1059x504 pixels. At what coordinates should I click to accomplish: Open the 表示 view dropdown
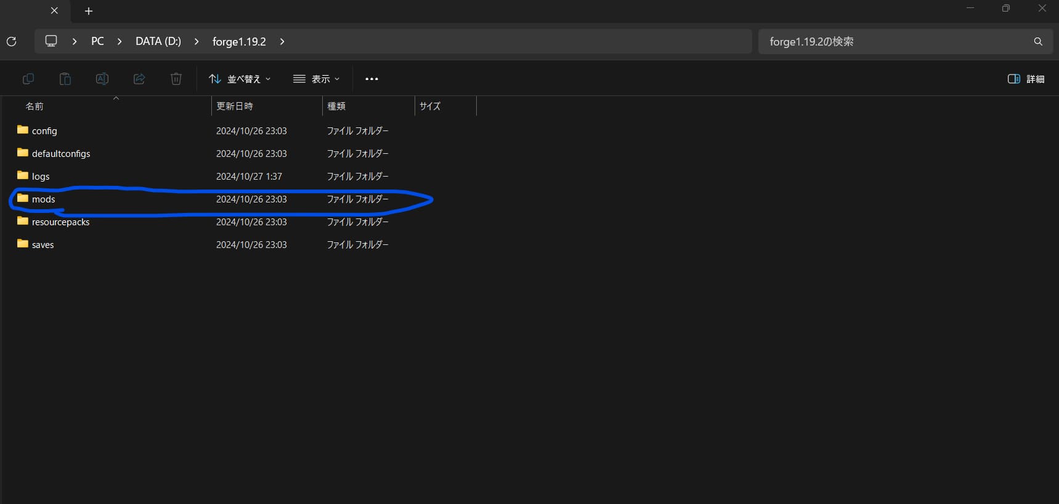[317, 79]
